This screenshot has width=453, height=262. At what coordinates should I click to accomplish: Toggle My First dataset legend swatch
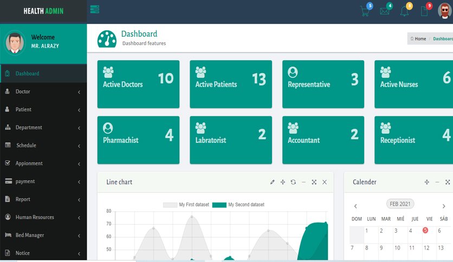[170, 205]
